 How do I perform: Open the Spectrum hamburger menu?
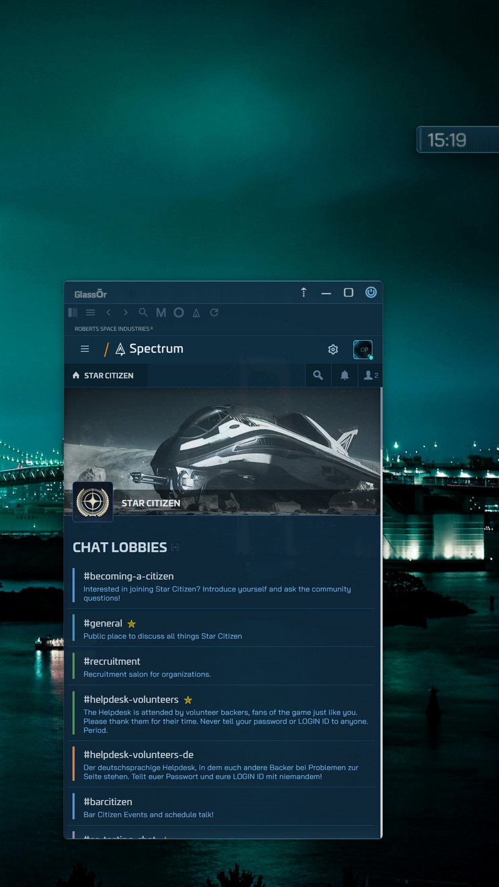85,349
